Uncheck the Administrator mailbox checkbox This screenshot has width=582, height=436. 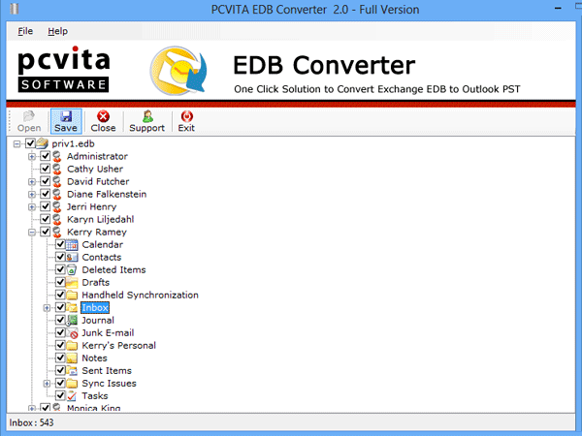coord(46,156)
